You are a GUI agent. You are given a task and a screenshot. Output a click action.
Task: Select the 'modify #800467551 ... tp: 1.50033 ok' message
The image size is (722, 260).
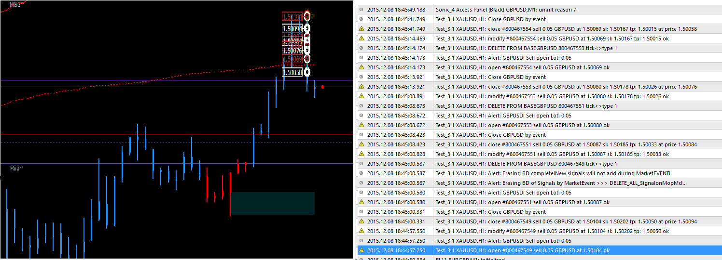[x=552, y=154]
